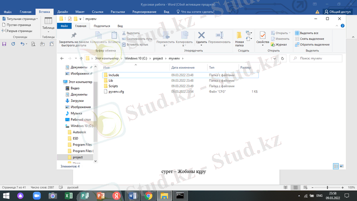Insert Пустая страница in Word
Image resolution: width=357 pixels, height=201 pixels.
click(x=17, y=25)
